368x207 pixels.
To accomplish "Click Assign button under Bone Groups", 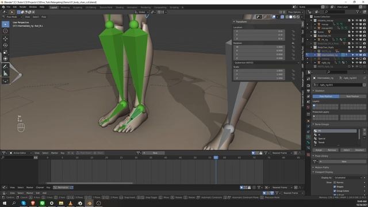I will (x=319, y=150).
